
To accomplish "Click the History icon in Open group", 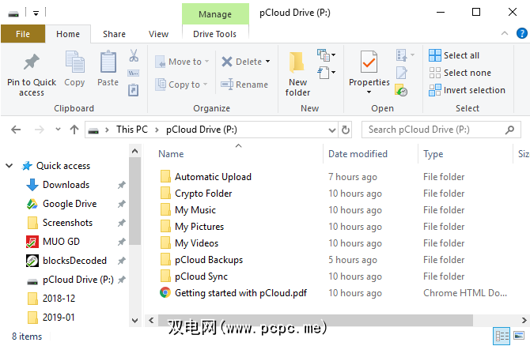I will click(401, 90).
